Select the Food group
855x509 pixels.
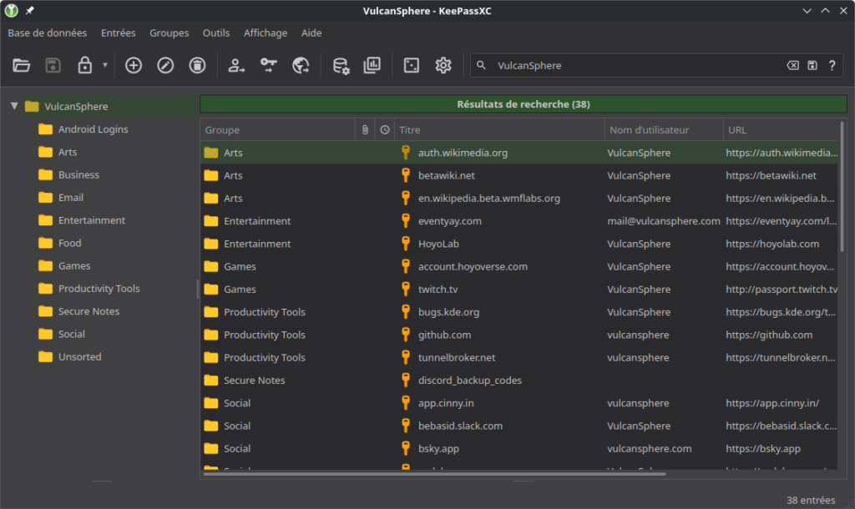click(70, 243)
